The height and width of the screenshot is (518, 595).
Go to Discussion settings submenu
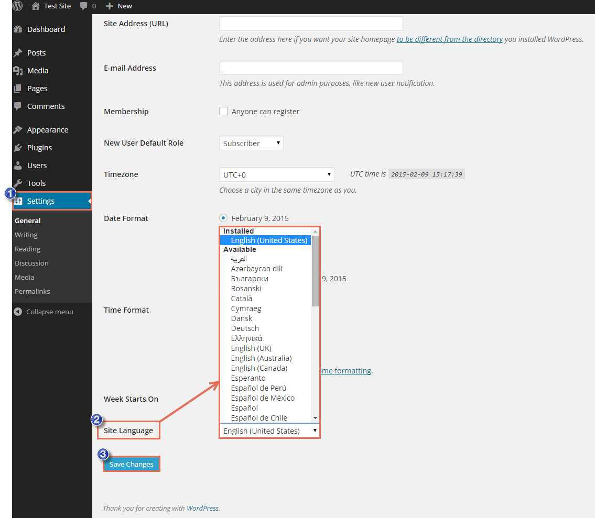[31, 263]
